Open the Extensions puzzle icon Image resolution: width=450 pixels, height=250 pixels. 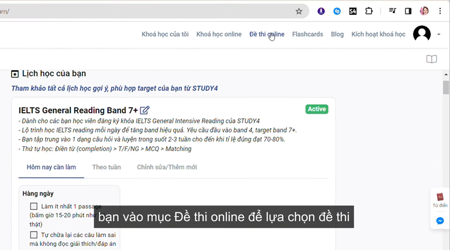(369, 11)
